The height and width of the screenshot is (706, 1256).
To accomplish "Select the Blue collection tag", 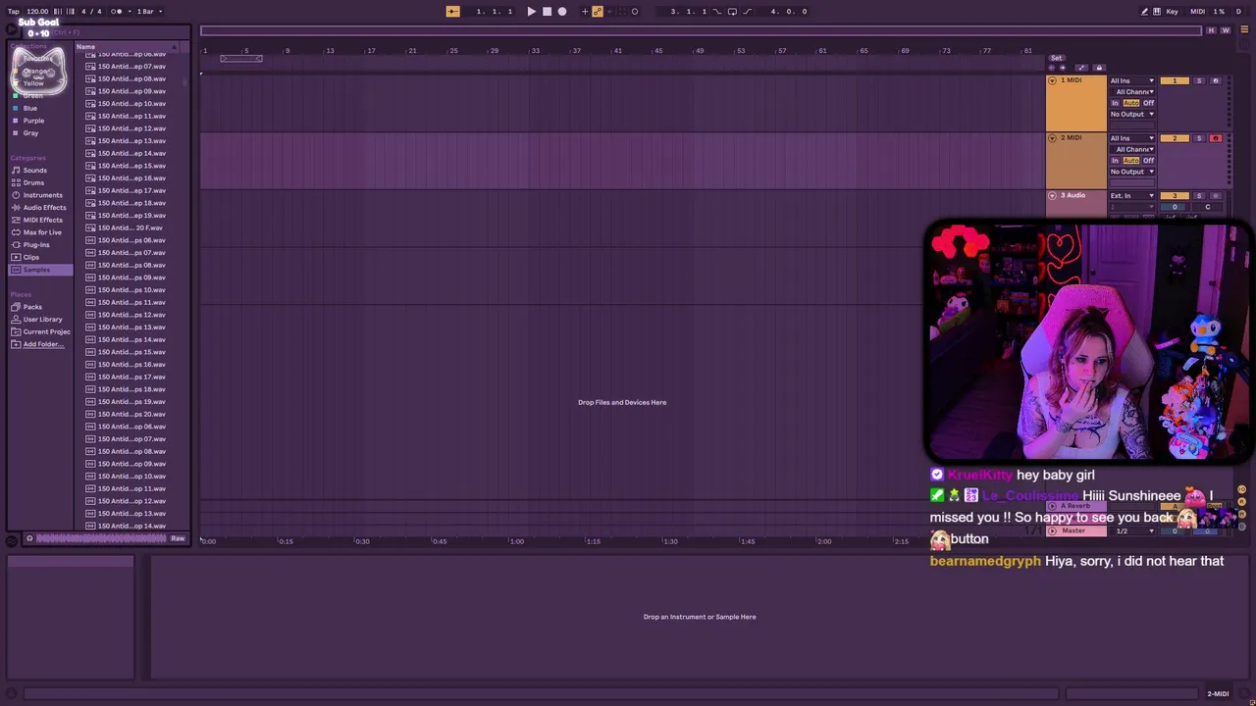I will point(30,108).
